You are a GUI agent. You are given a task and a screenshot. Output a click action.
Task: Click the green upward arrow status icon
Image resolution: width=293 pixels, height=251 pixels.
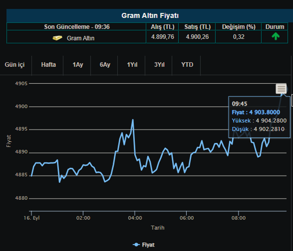[275, 37]
